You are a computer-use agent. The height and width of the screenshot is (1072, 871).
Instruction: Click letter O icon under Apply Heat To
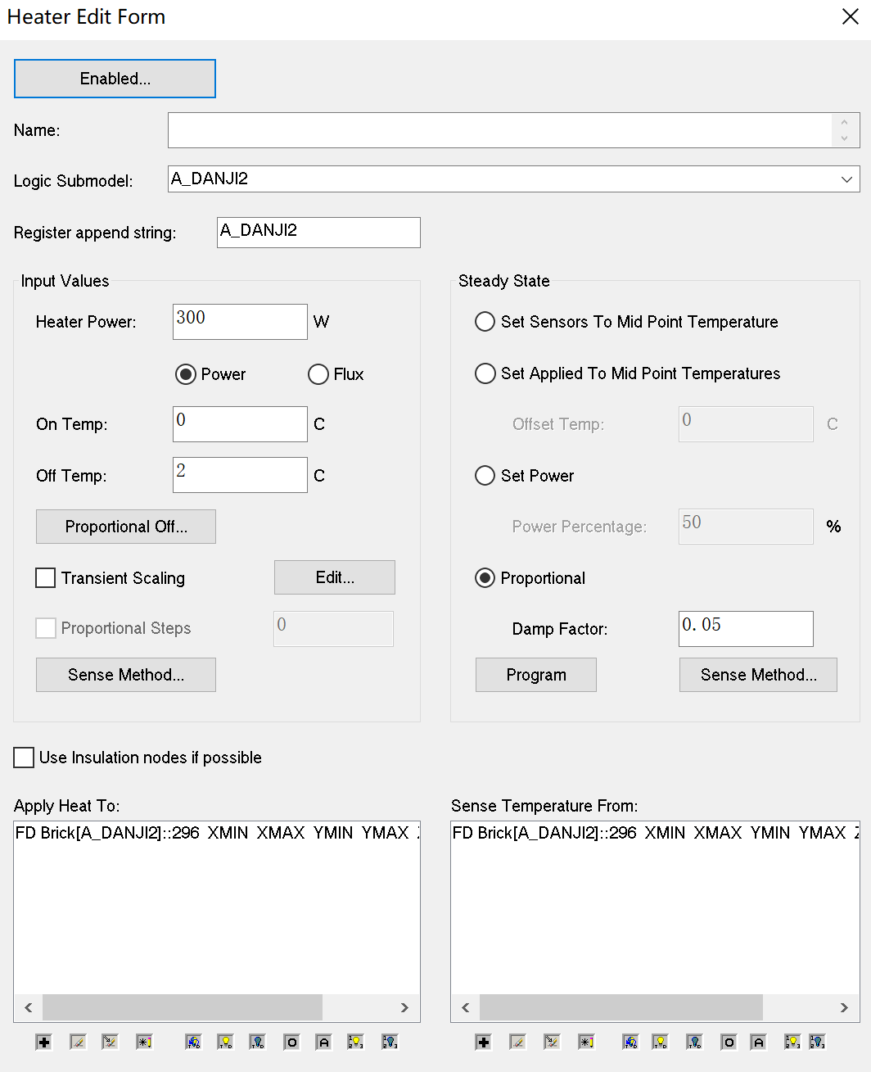click(291, 1042)
